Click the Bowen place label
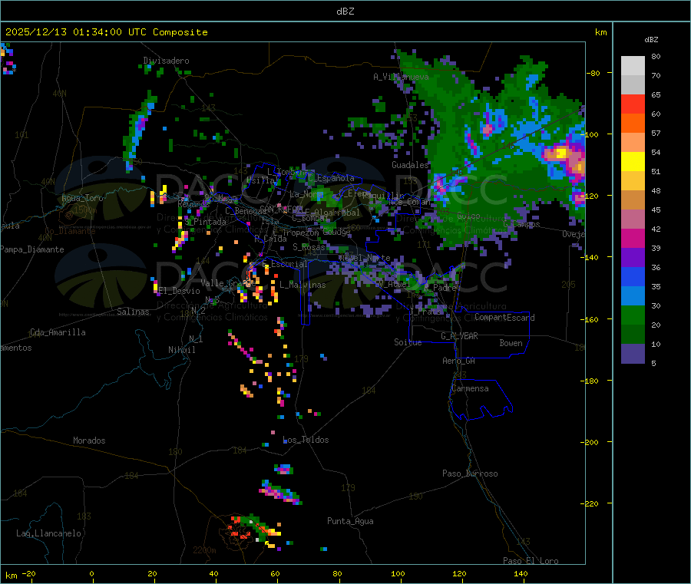This screenshot has width=691, height=584. pyautogui.click(x=511, y=343)
